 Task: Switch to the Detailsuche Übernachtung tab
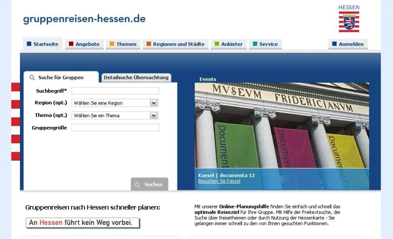(x=136, y=77)
